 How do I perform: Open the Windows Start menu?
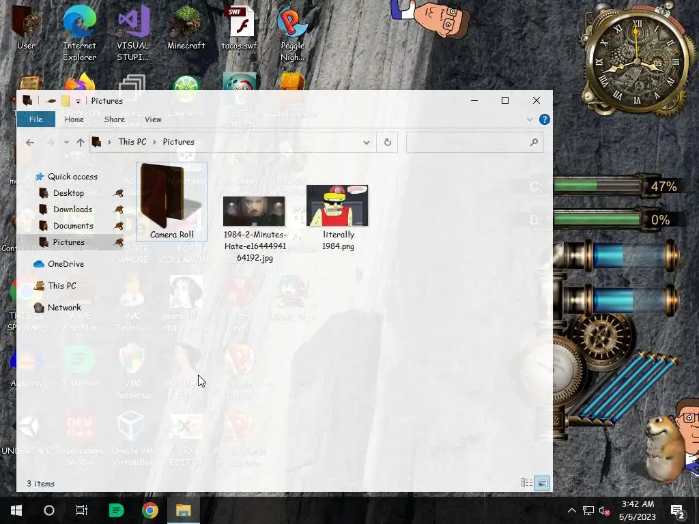click(16, 510)
